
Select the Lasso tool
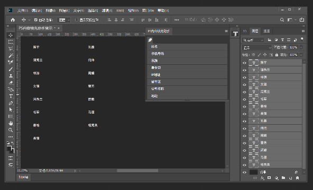pyautogui.click(x=11, y=49)
